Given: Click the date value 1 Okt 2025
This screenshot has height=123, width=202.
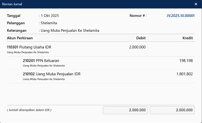Looking at the screenshot, I should point(50,16).
